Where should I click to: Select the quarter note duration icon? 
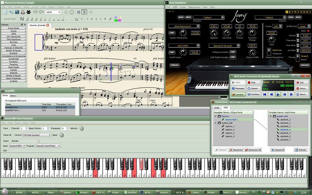coord(45,19)
